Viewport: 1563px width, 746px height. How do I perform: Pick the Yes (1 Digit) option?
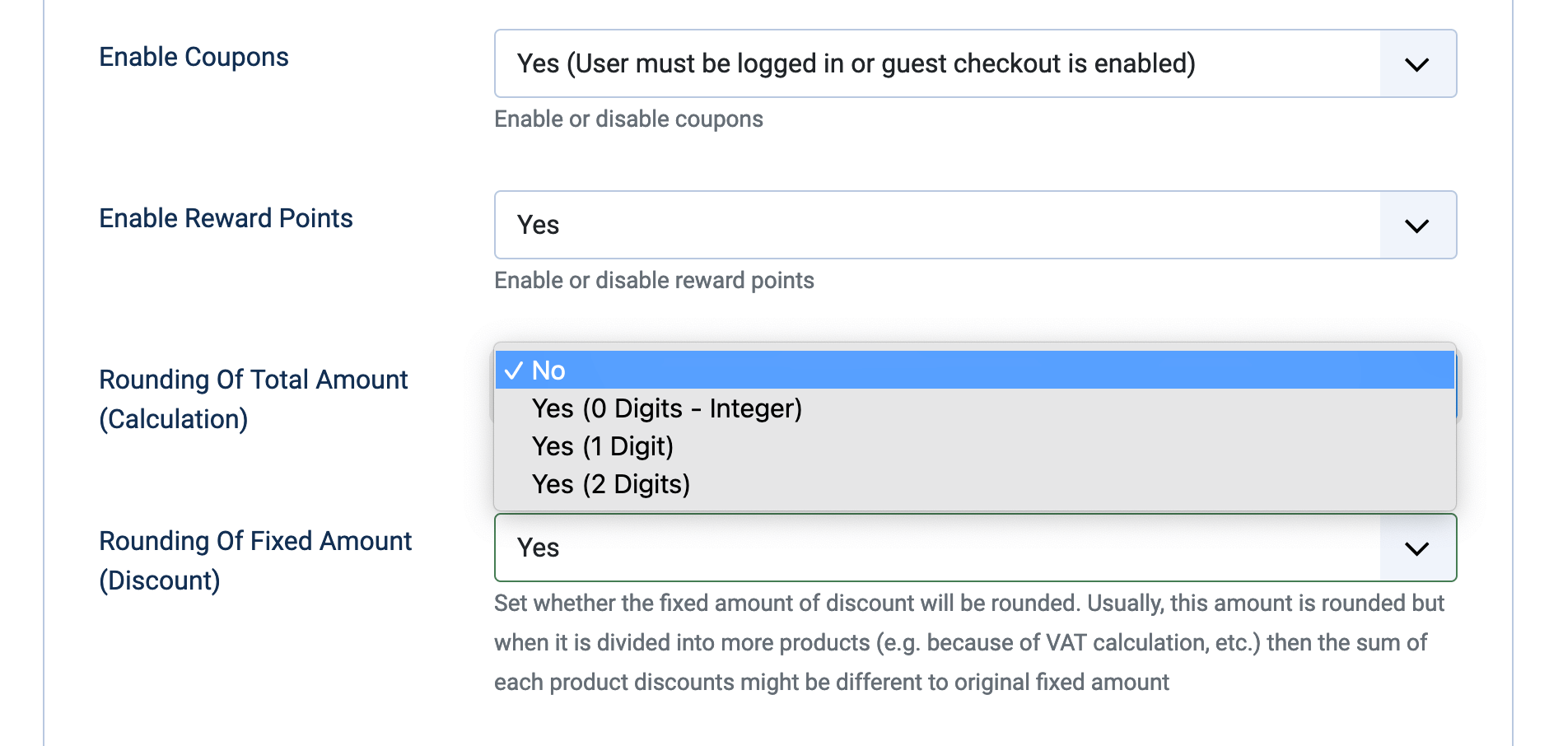point(603,446)
